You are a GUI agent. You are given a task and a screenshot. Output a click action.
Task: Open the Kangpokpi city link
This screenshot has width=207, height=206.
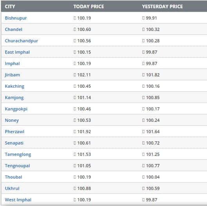(x=16, y=109)
